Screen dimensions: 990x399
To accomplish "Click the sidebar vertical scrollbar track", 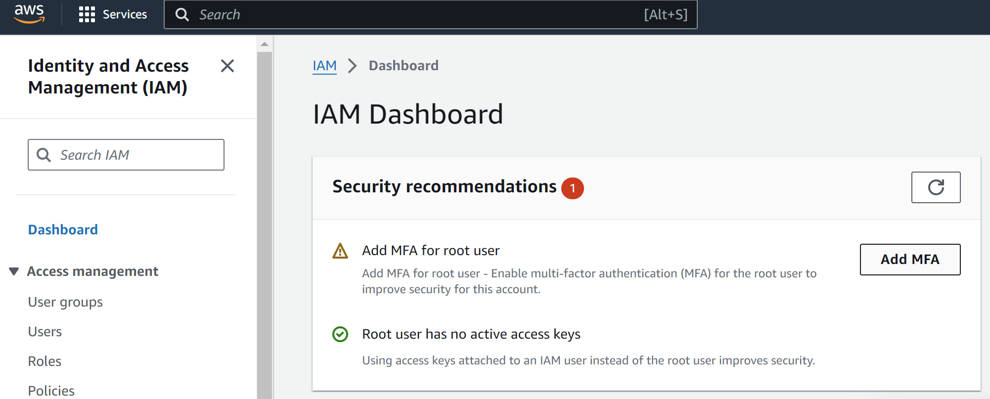I will point(265,225).
